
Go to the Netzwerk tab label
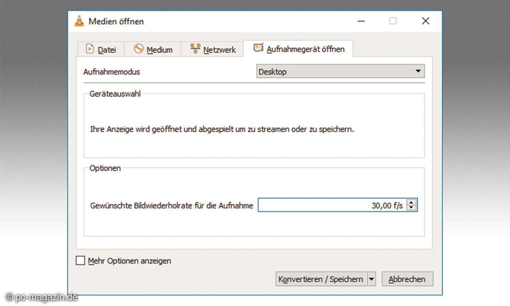(219, 50)
